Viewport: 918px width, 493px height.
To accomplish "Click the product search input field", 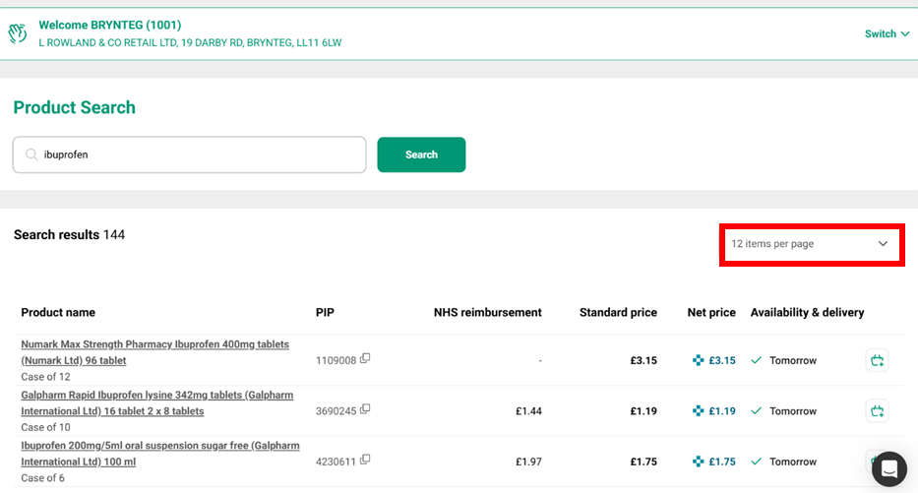I will [x=197, y=154].
